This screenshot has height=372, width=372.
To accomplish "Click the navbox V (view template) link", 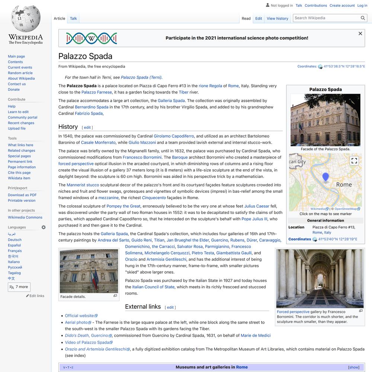I will pyautogui.click(x=64, y=368).
